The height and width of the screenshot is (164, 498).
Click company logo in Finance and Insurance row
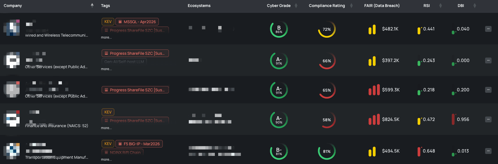coord(11,118)
